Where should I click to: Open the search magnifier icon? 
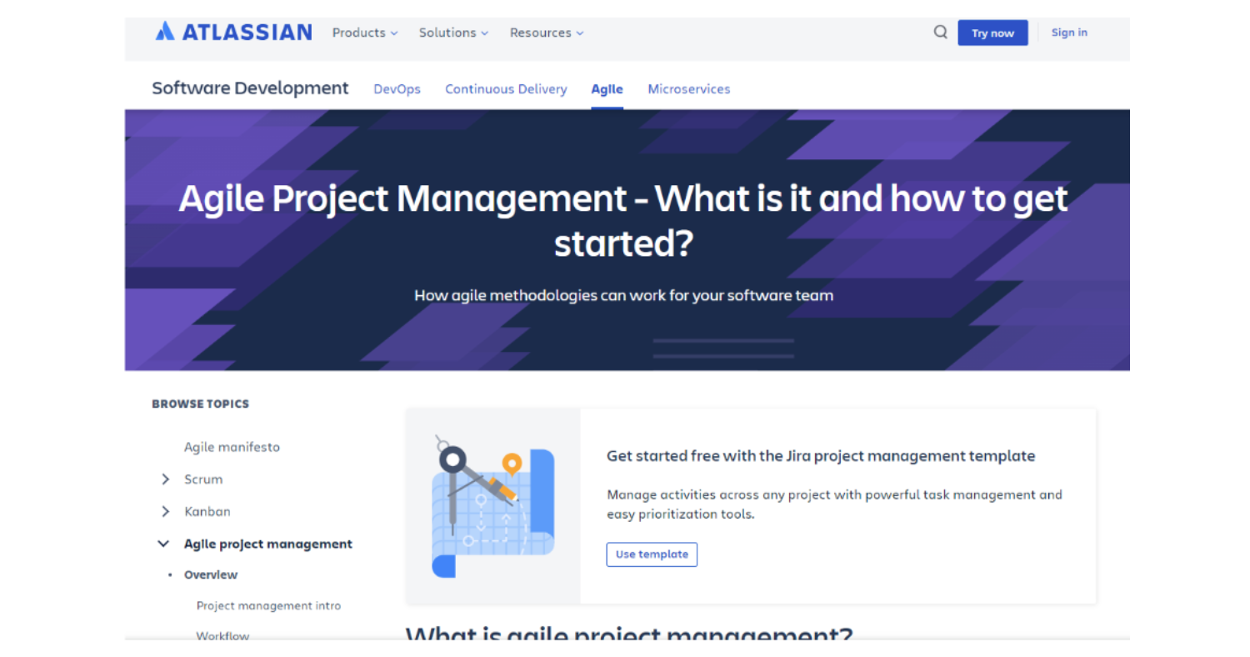(940, 33)
